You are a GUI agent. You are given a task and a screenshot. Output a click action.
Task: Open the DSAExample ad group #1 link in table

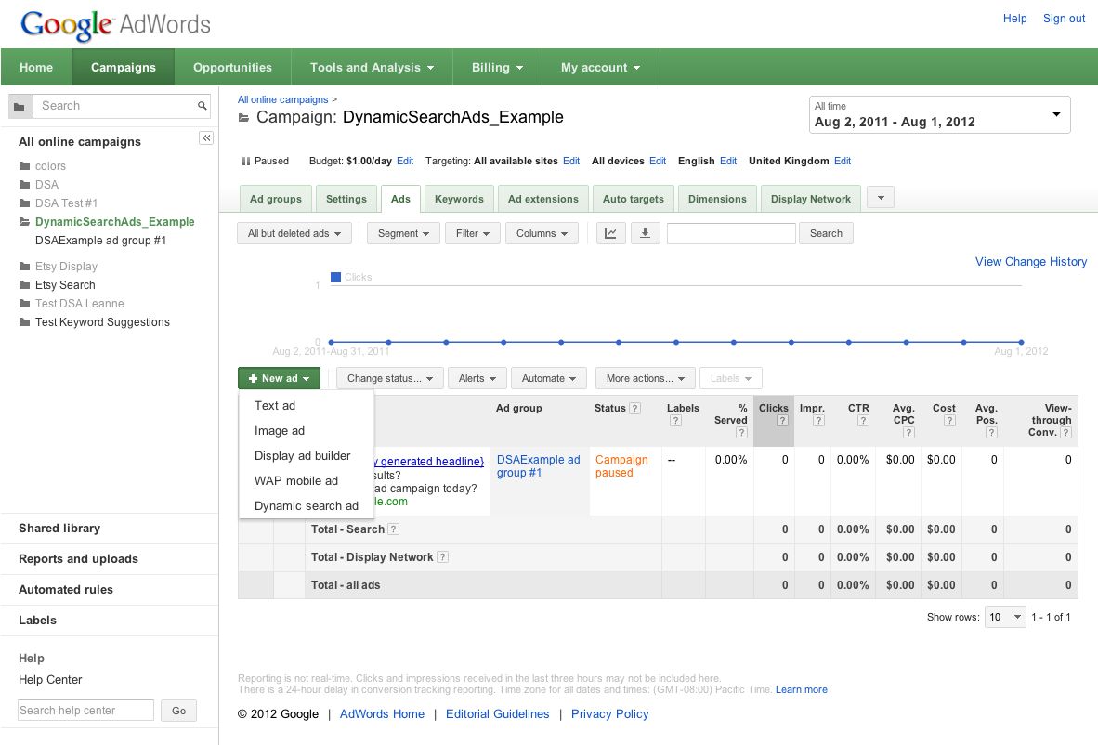[539, 466]
